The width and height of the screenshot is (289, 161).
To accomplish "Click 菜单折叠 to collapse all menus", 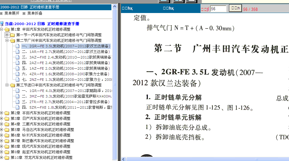I will coord(35,13).
